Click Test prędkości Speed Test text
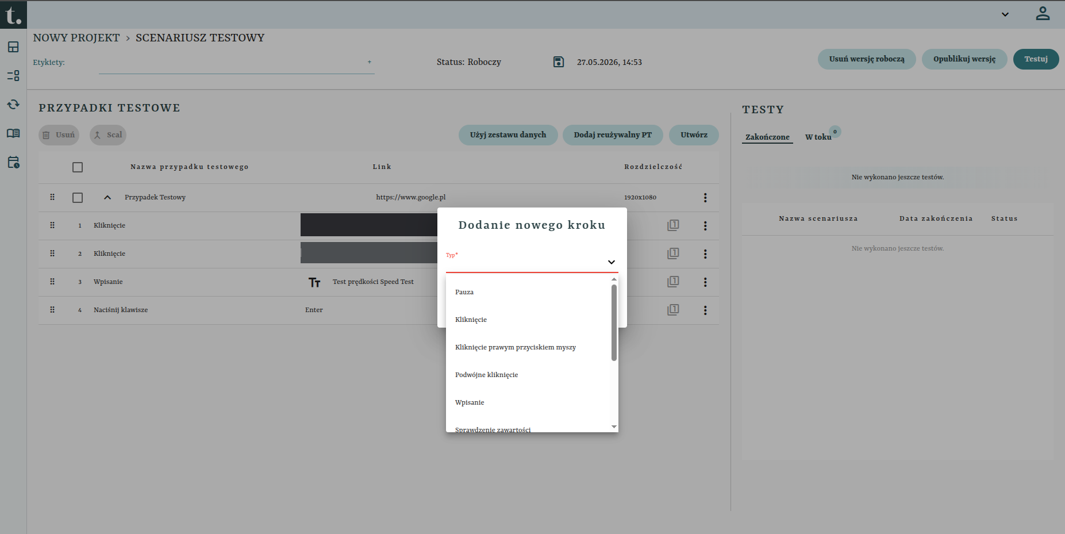 373,282
